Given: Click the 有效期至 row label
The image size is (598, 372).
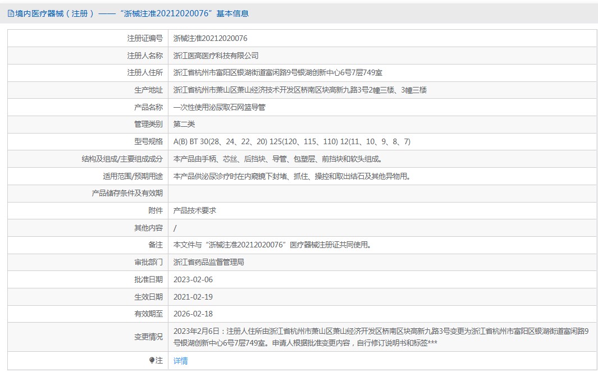Looking at the screenshot, I should pyautogui.click(x=148, y=314).
